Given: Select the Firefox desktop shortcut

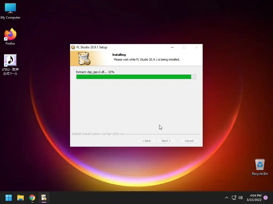Looking at the screenshot, I should coord(10,37).
